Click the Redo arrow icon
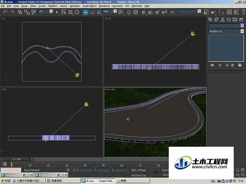246x184 pixels. point(12,12)
